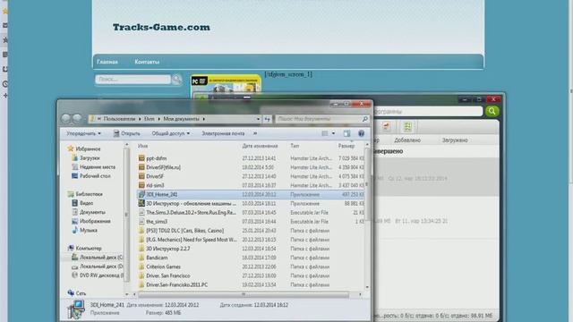Screen dimensions: 573x322
Task: Click the green search button in torrent window
Action: pyautogui.click(x=492, y=111)
